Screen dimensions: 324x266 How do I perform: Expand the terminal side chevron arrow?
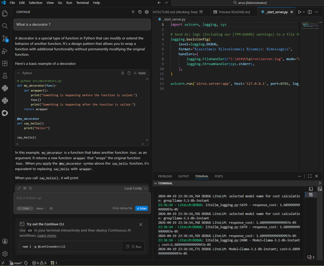point(320,183)
